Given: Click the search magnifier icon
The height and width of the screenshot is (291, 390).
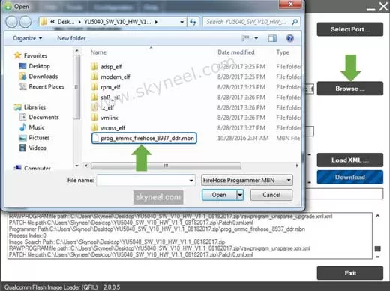Looking at the screenshot, I should [295, 22].
